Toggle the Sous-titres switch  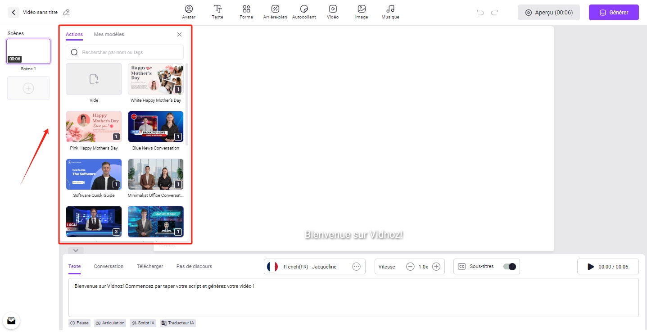[509, 267]
